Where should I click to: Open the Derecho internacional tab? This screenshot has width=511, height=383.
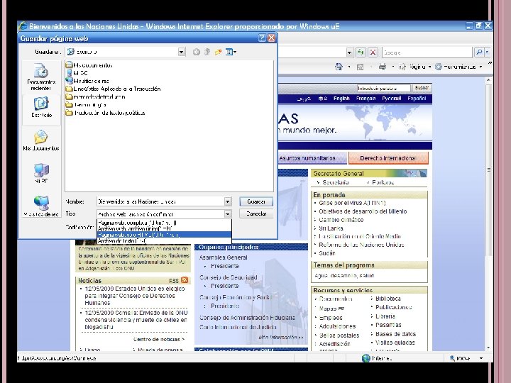[x=388, y=158]
